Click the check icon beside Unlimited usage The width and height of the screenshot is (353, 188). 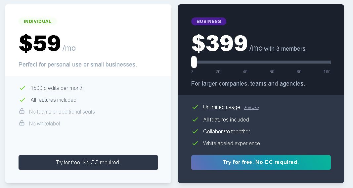[195, 107]
